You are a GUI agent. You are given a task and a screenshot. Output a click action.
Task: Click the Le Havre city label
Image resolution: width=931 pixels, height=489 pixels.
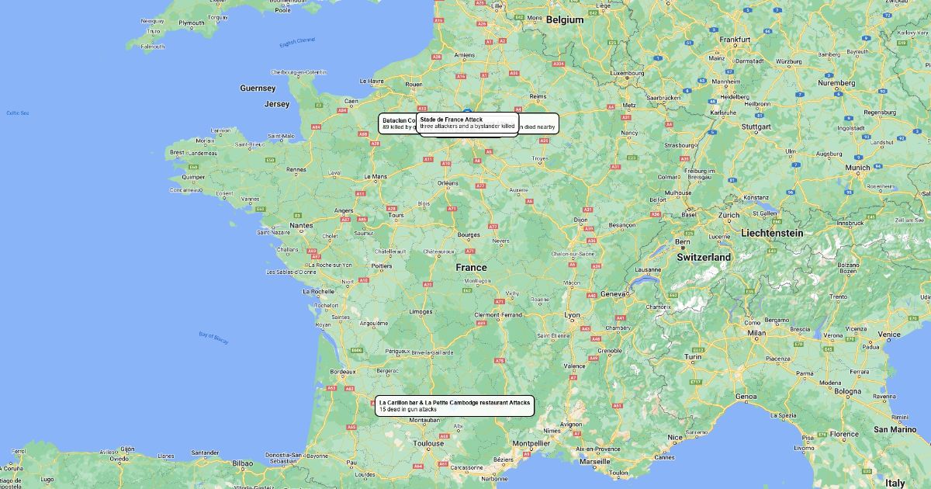coord(371,81)
